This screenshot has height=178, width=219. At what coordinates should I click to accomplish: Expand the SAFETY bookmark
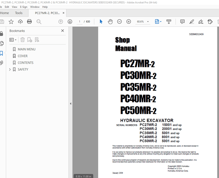pos(10,69)
